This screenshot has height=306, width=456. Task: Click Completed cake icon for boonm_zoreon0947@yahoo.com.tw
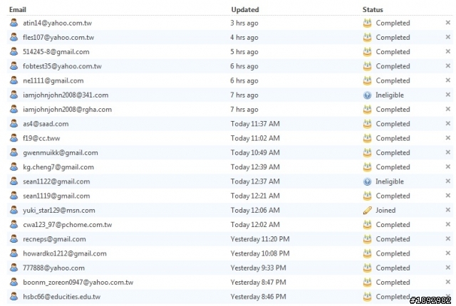tap(368, 283)
